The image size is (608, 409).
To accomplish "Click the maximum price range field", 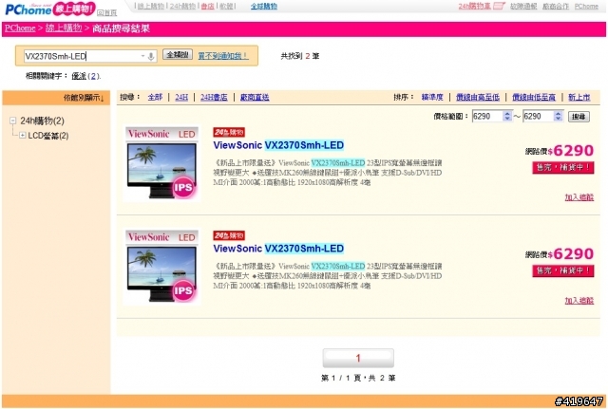I will click(x=538, y=116).
